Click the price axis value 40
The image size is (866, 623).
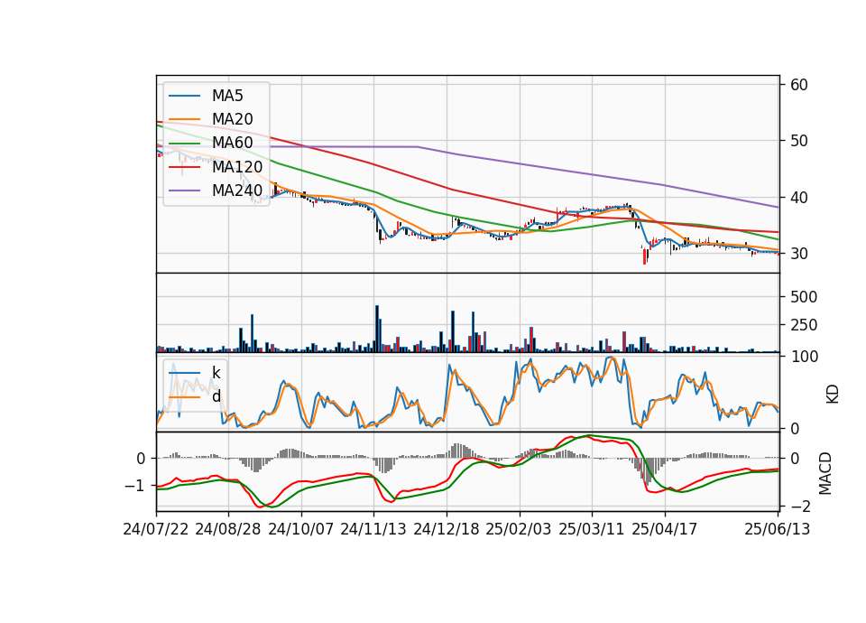click(799, 198)
